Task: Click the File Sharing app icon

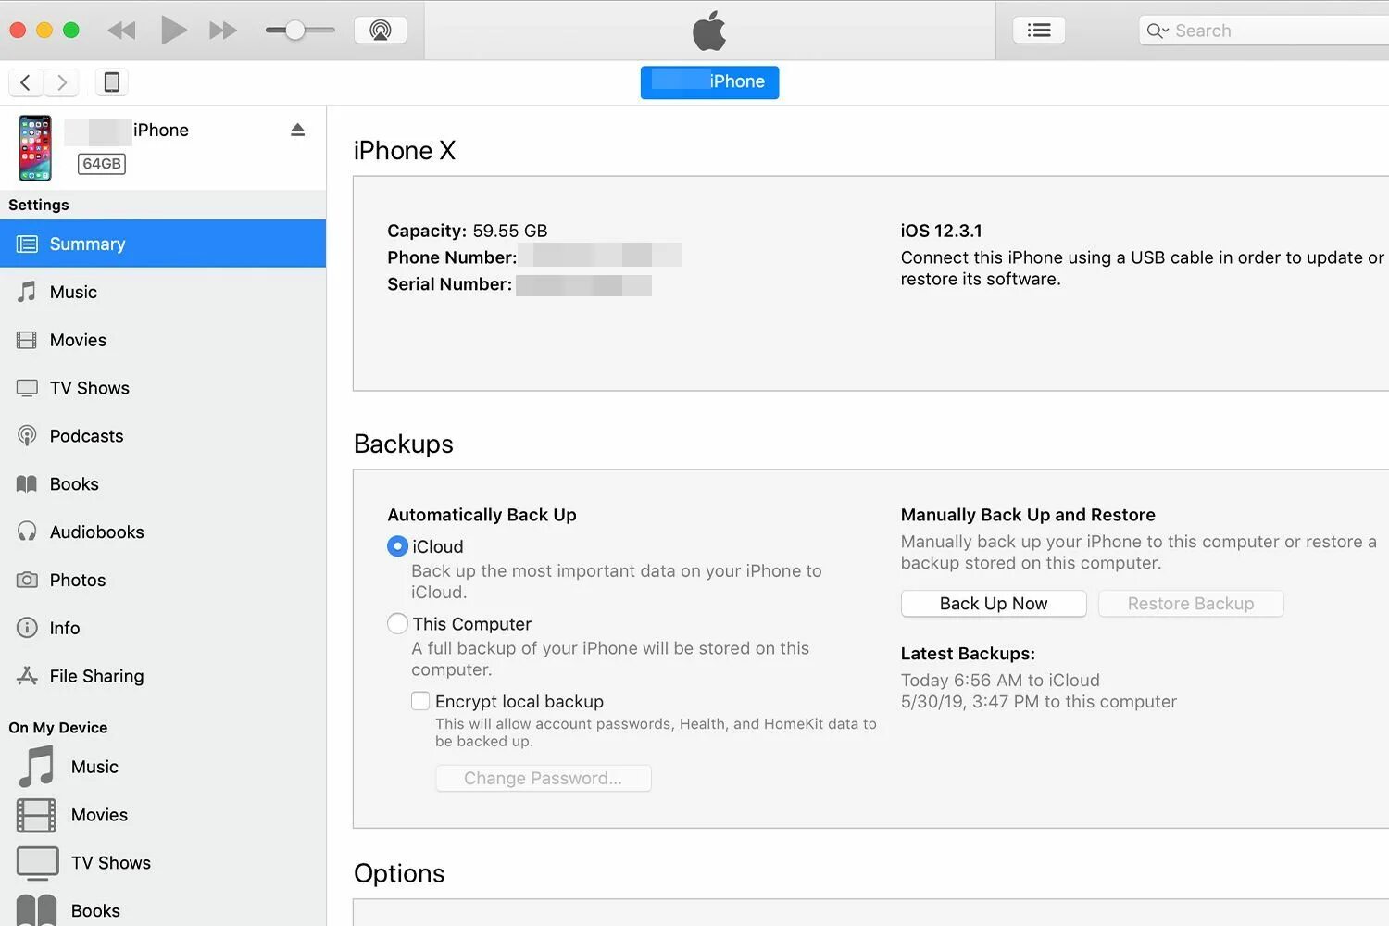Action: point(28,676)
